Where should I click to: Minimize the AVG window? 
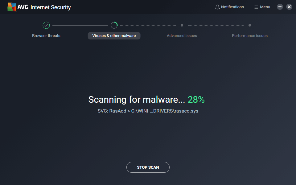coord(280,7)
